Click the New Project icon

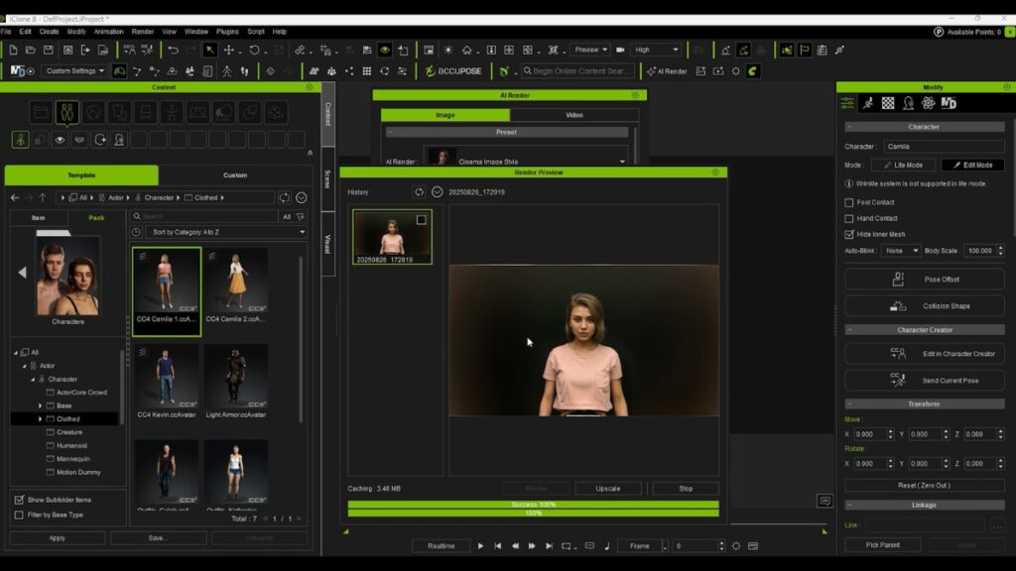point(13,50)
